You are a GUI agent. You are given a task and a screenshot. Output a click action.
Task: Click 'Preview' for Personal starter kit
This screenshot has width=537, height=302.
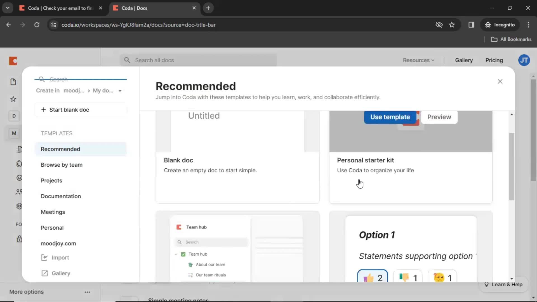(x=439, y=117)
